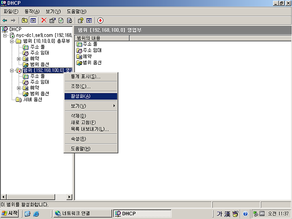The height and width of the screenshot is (219, 292).
Task: Click the Forward arrow toolbar icon
Action: pyautogui.click(x=13, y=21)
